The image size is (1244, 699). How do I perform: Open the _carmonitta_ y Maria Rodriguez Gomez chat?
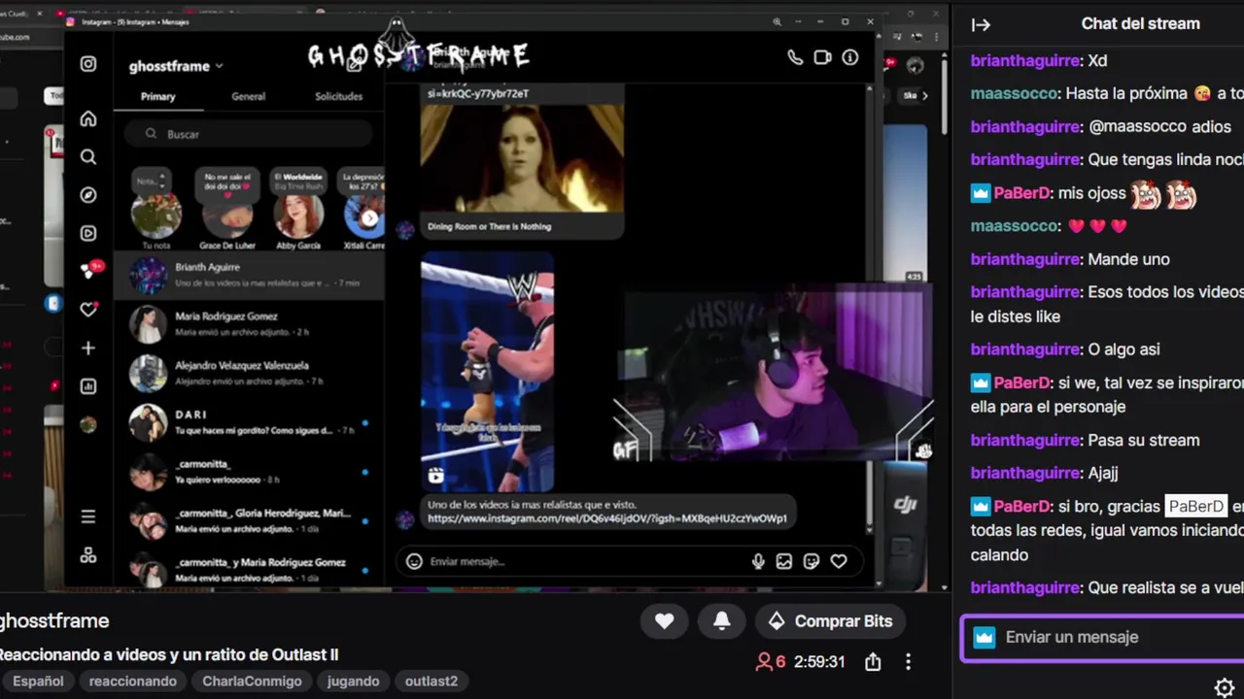[x=249, y=567]
